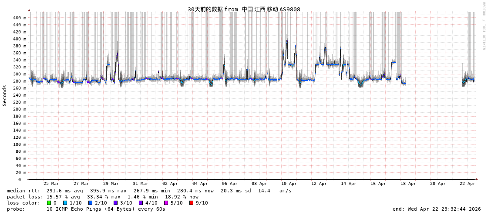Select the red 9/10 loss color swatch
Screen dimensions: 488x215
pos(192,203)
